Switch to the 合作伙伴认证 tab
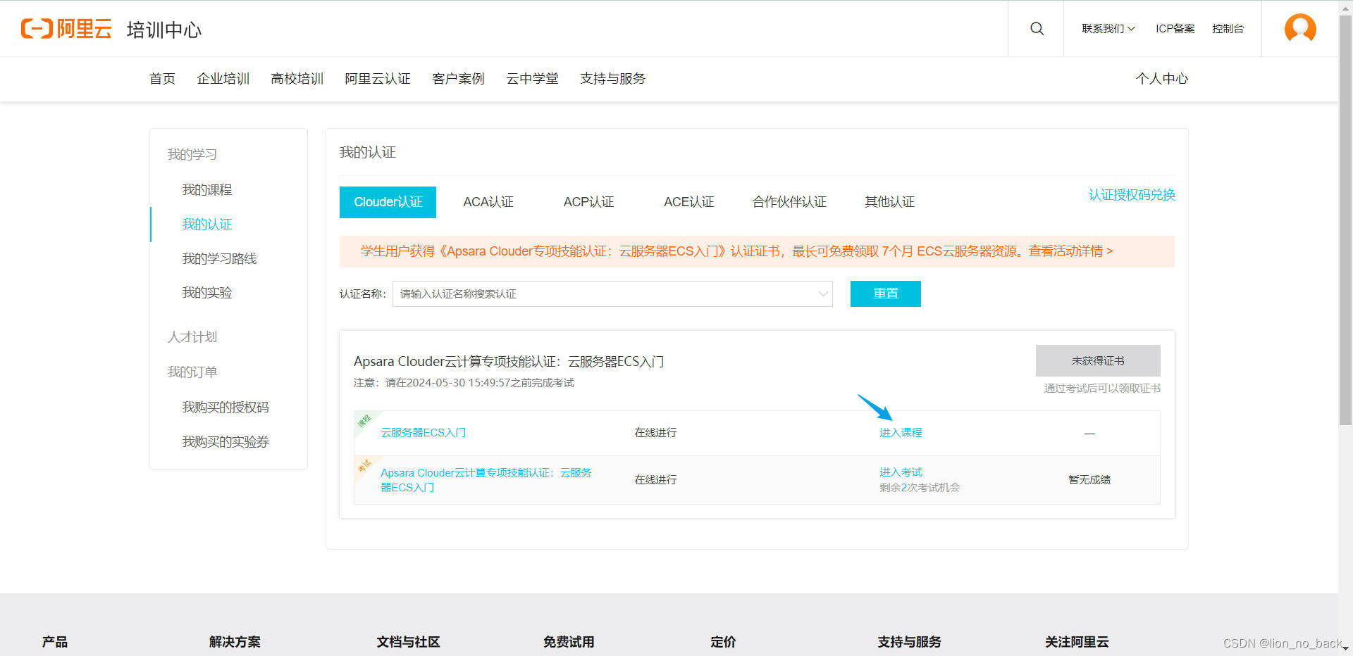 [x=789, y=202]
